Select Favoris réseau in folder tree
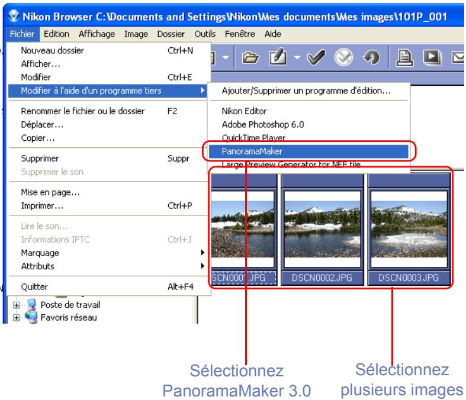 pos(69,318)
